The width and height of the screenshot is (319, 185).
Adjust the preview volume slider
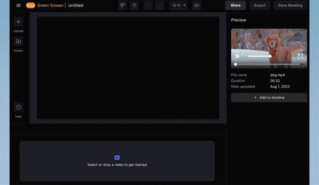[x=259, y=56]
